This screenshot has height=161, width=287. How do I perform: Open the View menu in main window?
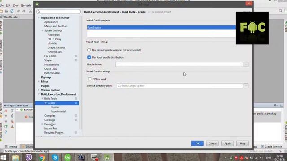[x=16, y=5]
